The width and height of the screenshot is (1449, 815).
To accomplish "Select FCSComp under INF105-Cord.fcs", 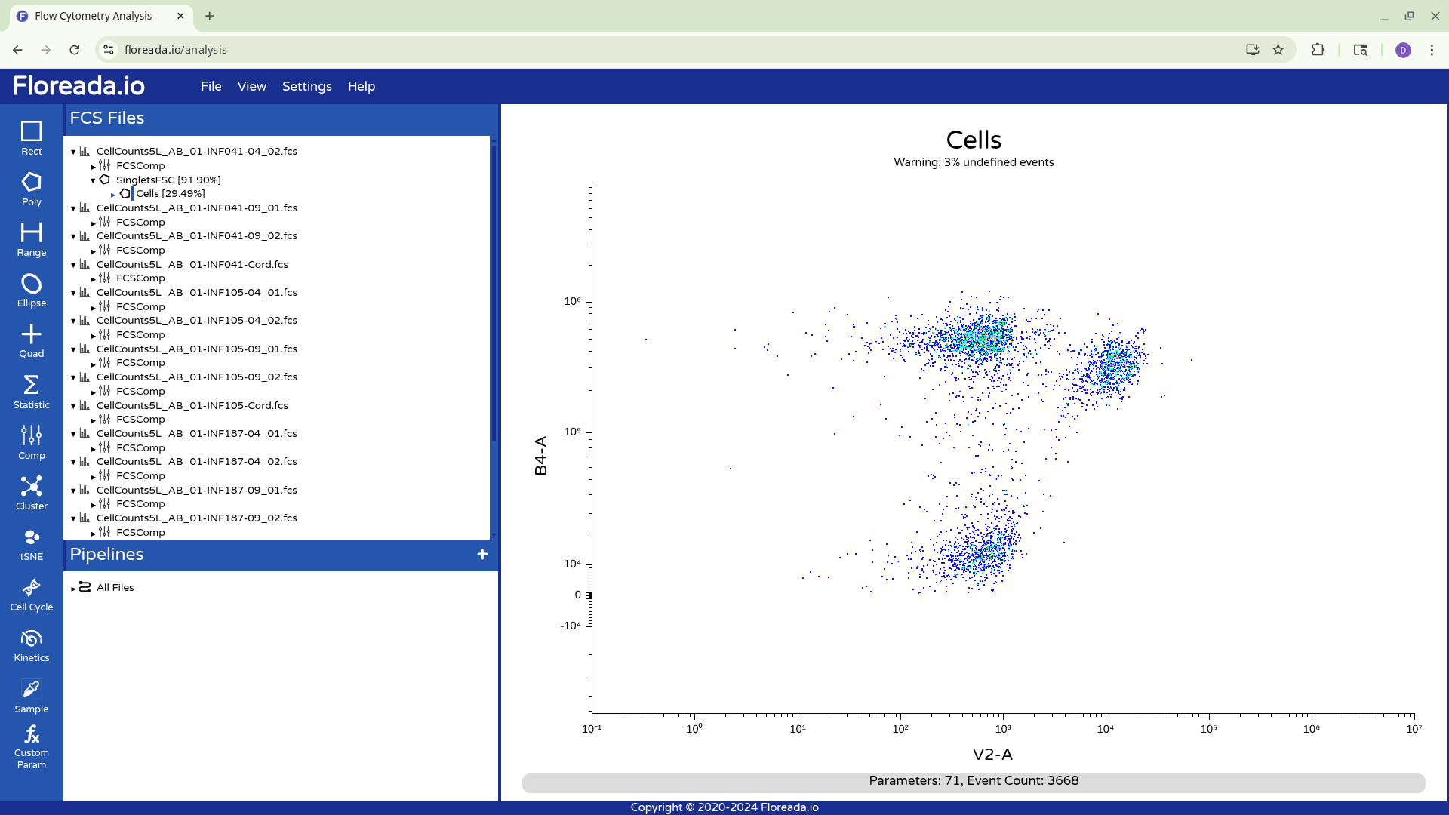I will tap(140, 419).
